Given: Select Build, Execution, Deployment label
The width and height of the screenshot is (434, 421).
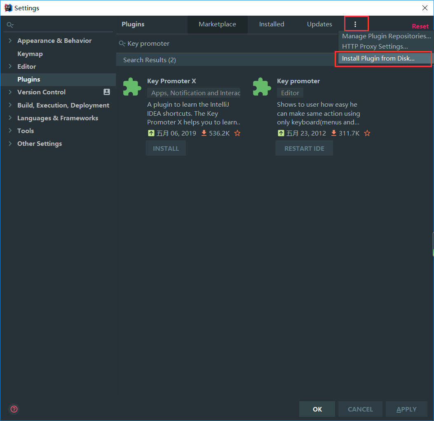Looking at the screenshot, I should point(63,105).
